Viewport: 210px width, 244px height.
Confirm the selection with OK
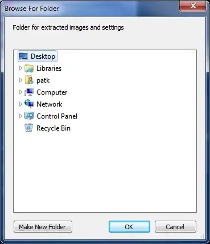point(129,227)
